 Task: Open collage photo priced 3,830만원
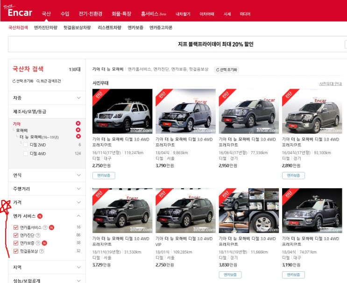click(249, 211)
